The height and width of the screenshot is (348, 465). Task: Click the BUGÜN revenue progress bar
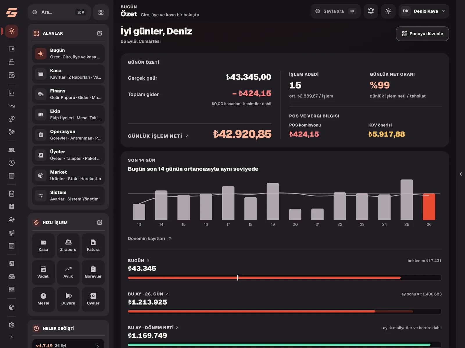point(285,278)
